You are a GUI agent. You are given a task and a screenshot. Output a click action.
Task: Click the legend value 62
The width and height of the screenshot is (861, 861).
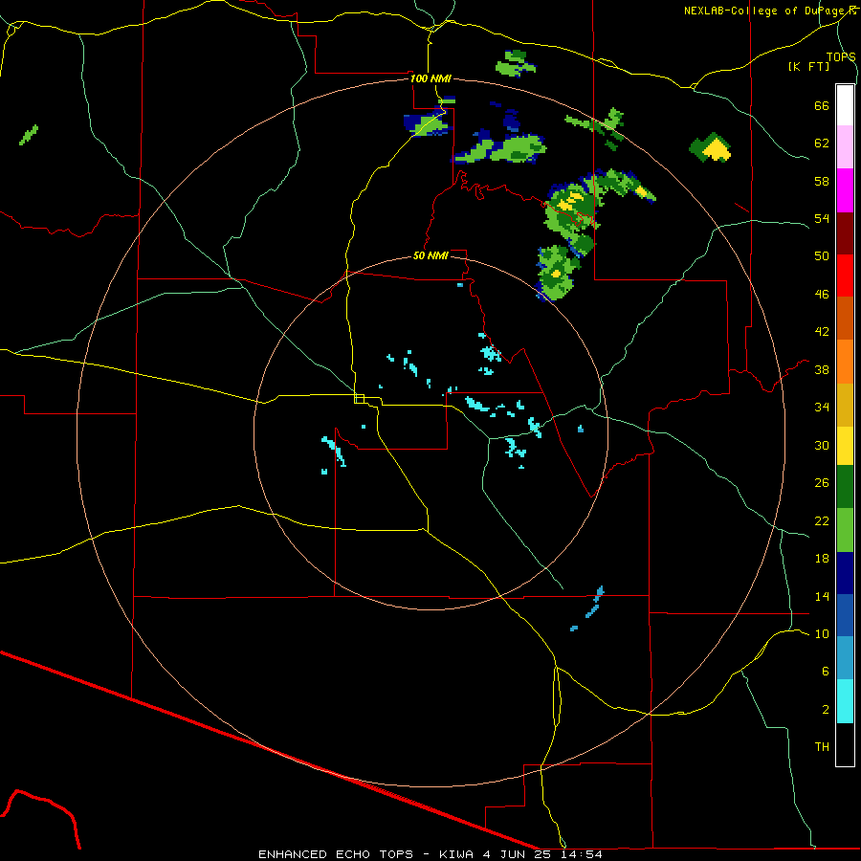[x=822, y=143]
